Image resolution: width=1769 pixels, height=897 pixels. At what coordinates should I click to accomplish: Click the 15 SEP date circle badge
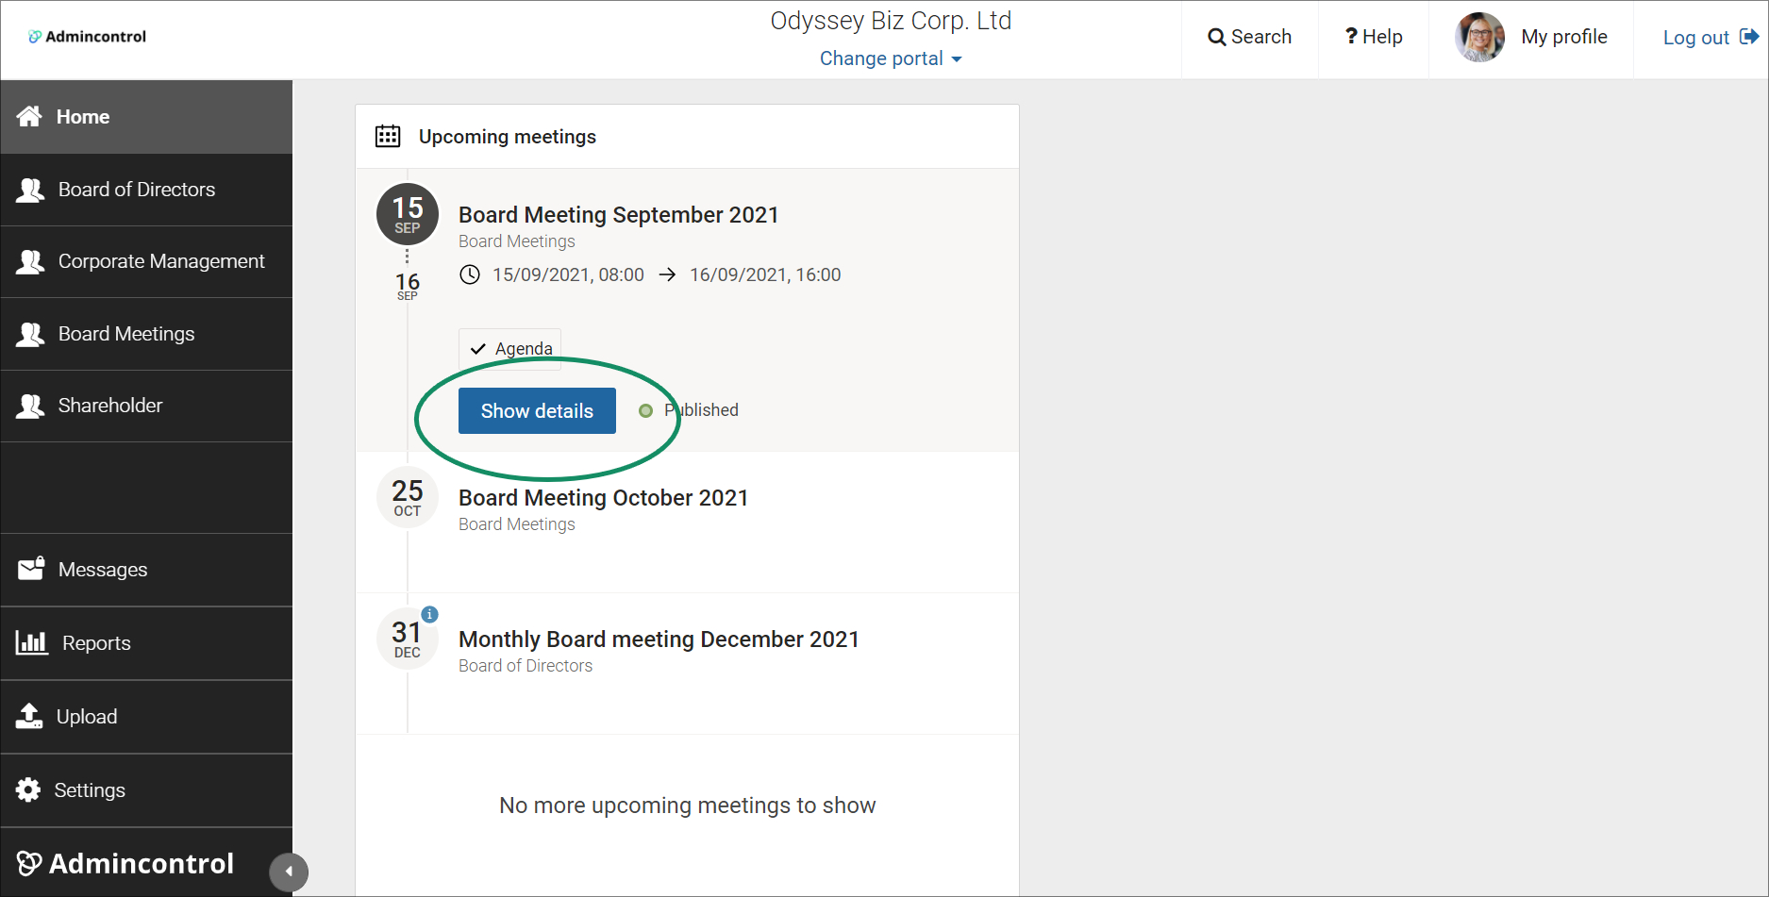tap(407, 214)
